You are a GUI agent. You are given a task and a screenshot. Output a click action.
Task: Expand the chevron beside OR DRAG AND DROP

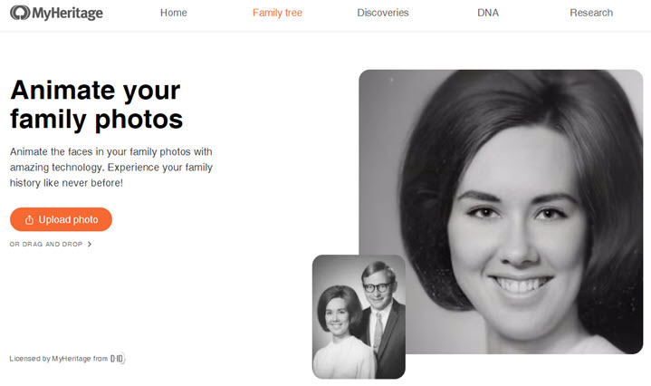(90, 244)
